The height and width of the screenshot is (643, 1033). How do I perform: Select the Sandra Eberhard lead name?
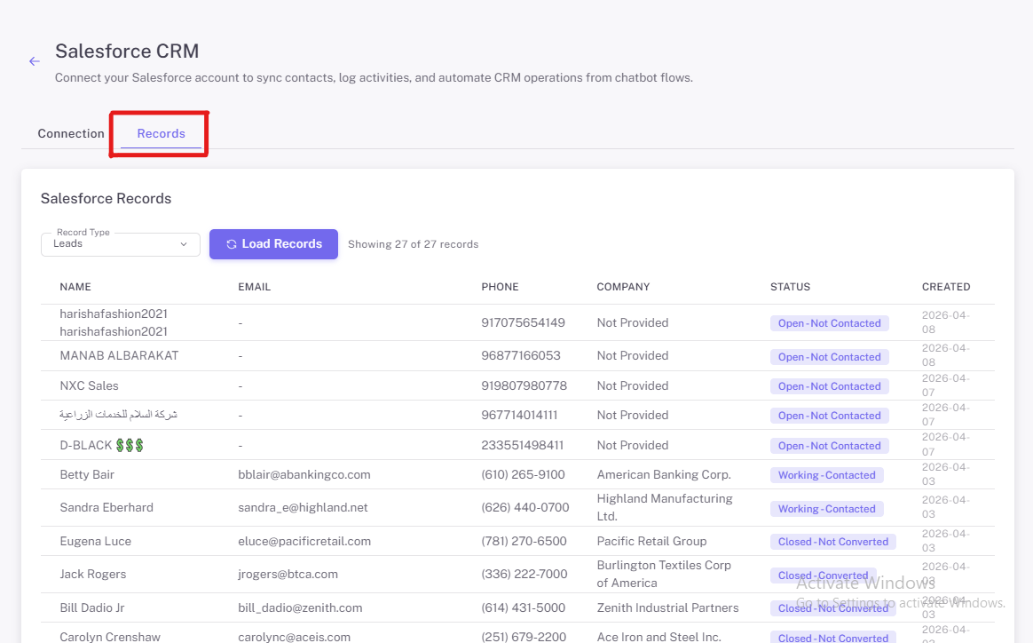click(106, 508)
